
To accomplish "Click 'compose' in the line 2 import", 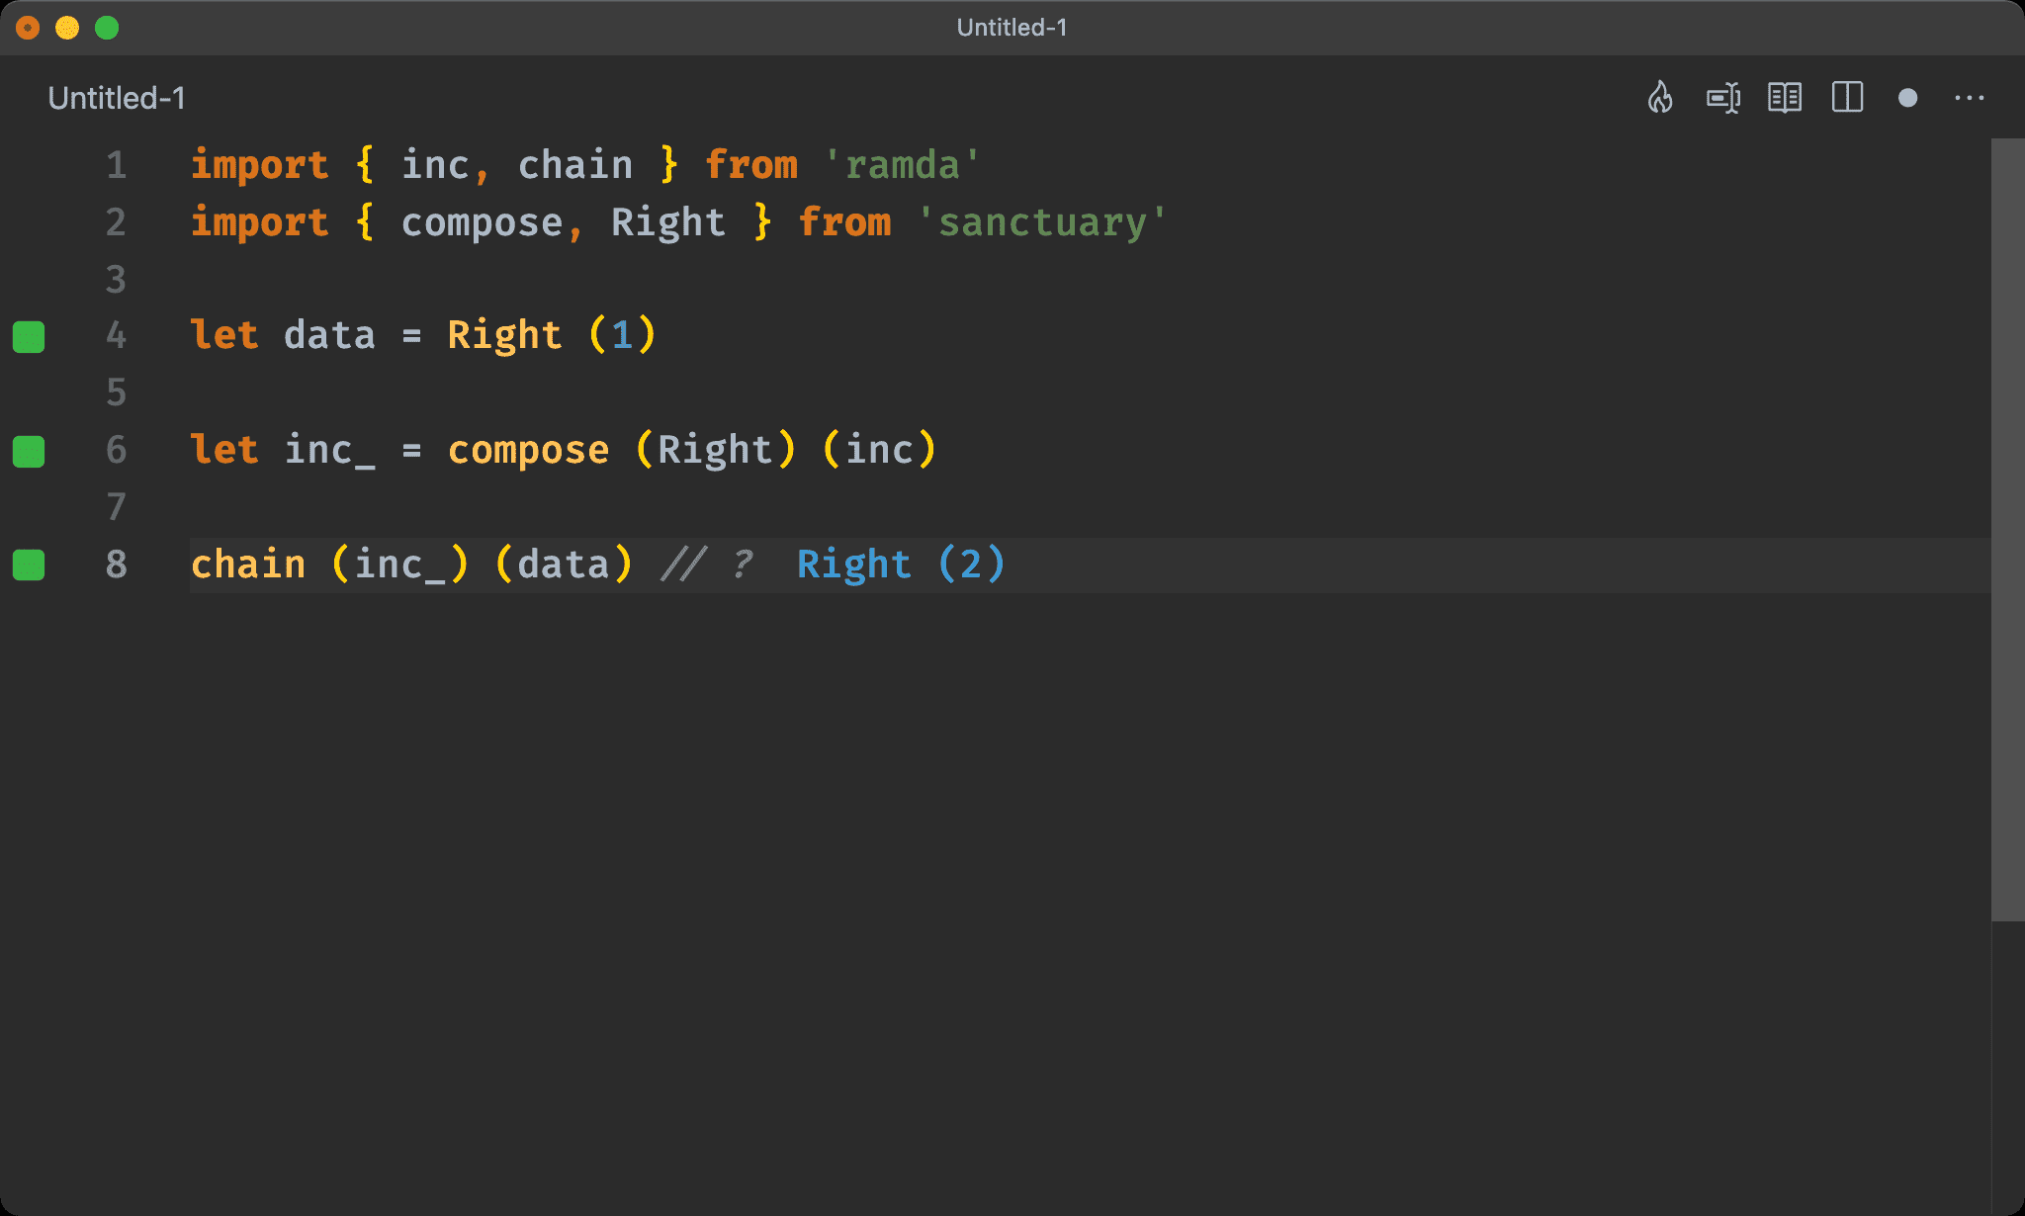I will coord(483,222).
